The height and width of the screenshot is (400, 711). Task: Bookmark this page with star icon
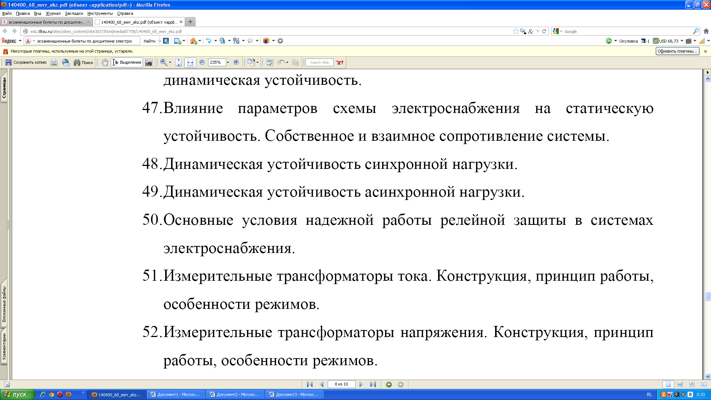point(515,31)
